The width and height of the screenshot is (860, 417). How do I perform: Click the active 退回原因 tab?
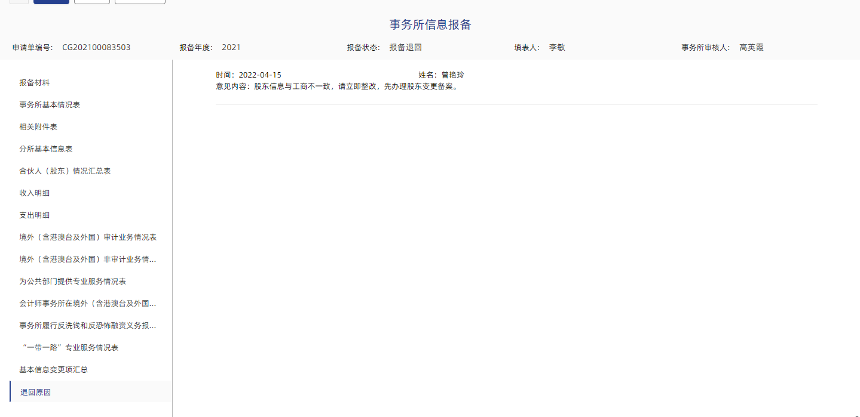(36, 392)
